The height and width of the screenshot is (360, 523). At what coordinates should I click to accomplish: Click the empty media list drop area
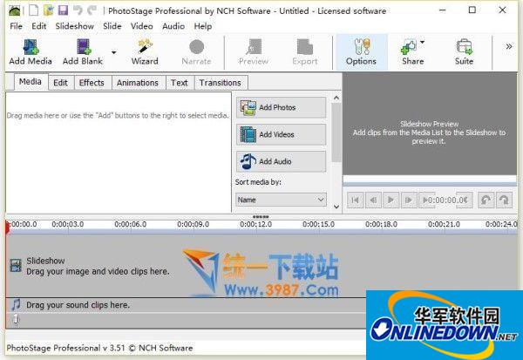pos(119,153)
